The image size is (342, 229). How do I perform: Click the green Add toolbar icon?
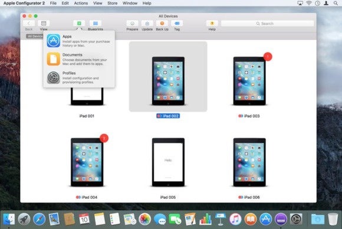[x=79, y=24]
